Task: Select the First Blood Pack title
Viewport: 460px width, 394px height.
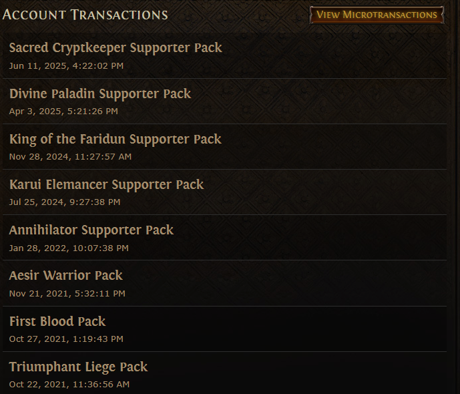Action: coord(57,321)
